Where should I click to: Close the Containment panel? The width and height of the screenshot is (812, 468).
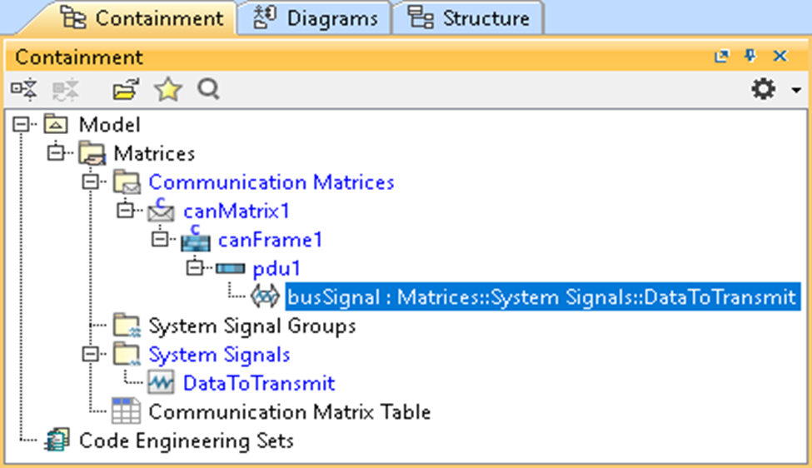coord(780,57)
